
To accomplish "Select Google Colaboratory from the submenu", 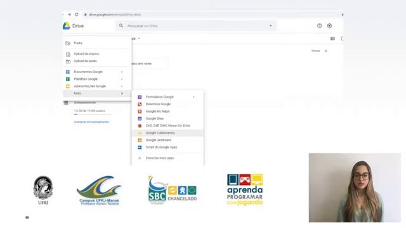I will coord(167,133).
